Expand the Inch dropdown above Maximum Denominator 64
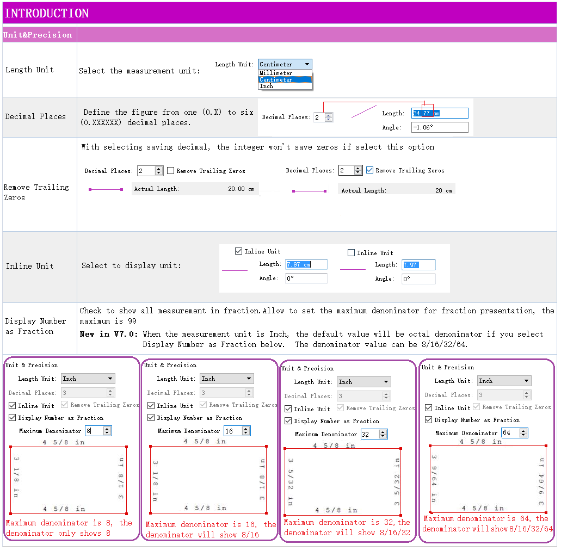 504,381
